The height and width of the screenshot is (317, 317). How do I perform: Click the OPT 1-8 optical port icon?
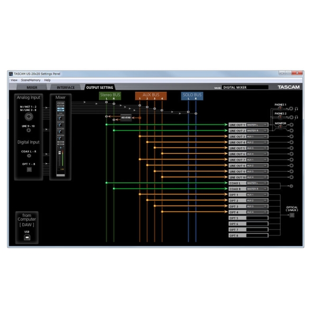(29, 170)
